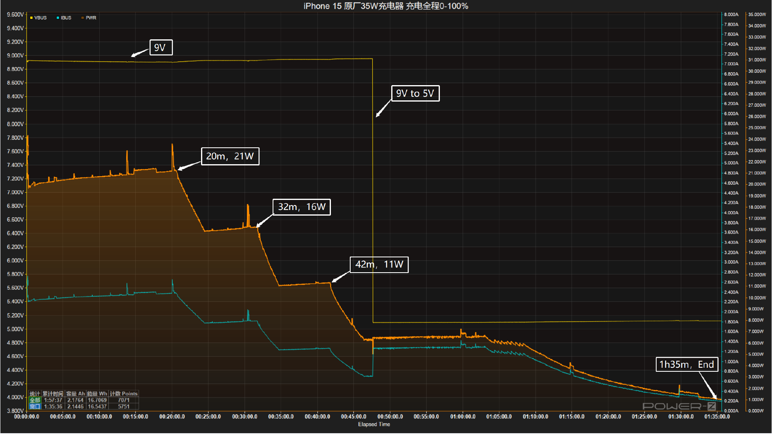Click the green 全部 row in statistics table
Viewport: 772px width, 434px height.
[x=84, y=400]
